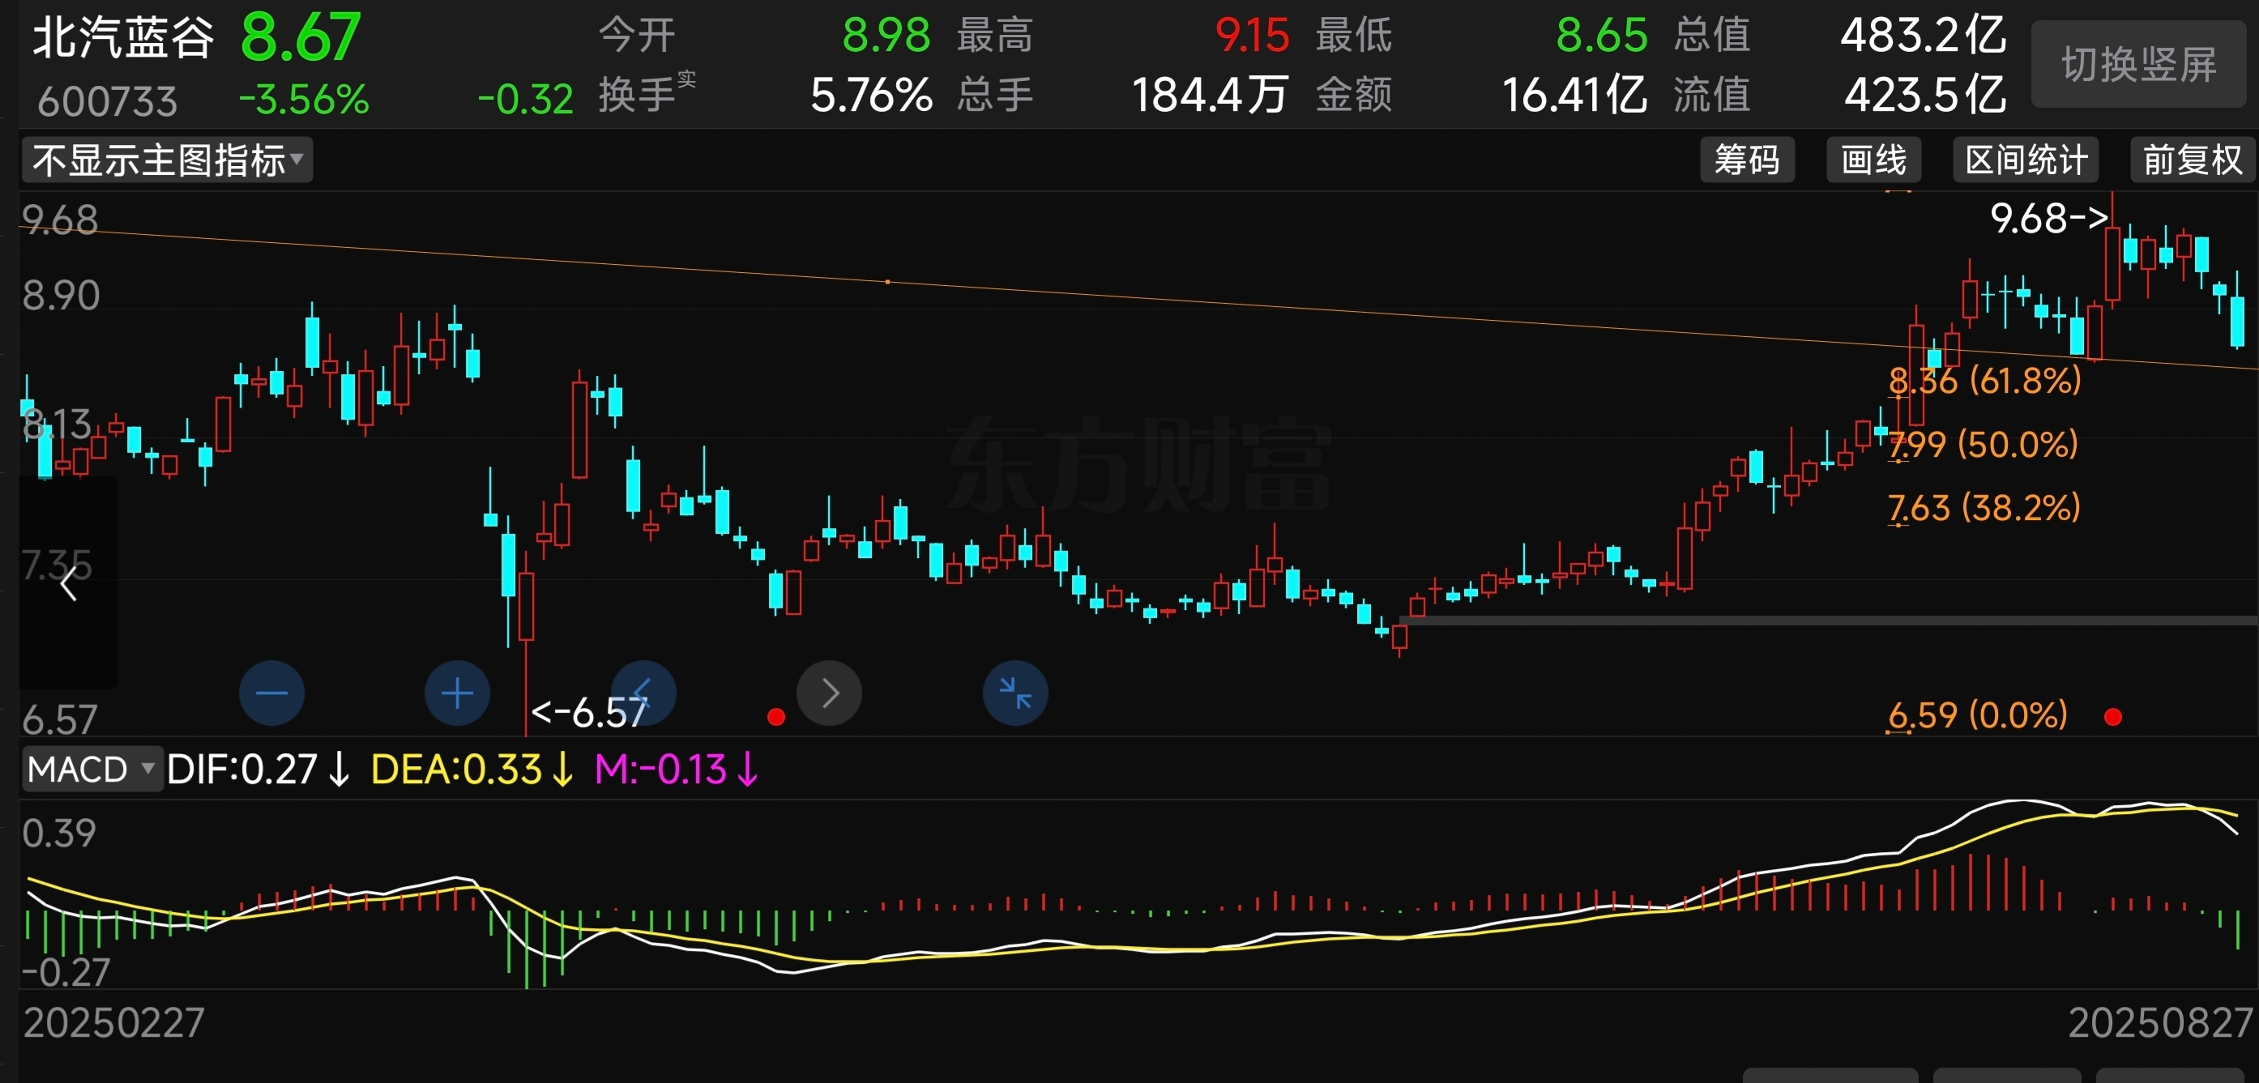Click the red dot beside <-6.57 label
Image resolution: width=2259 pixels, height=1083 pixels.
coord(775,718)
